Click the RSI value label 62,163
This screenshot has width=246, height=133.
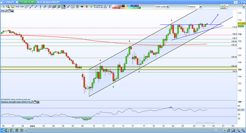click(x=241, y=110)
